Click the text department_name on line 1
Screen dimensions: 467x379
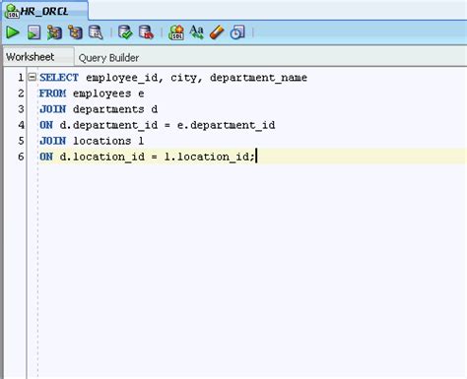tap(258, 78)
